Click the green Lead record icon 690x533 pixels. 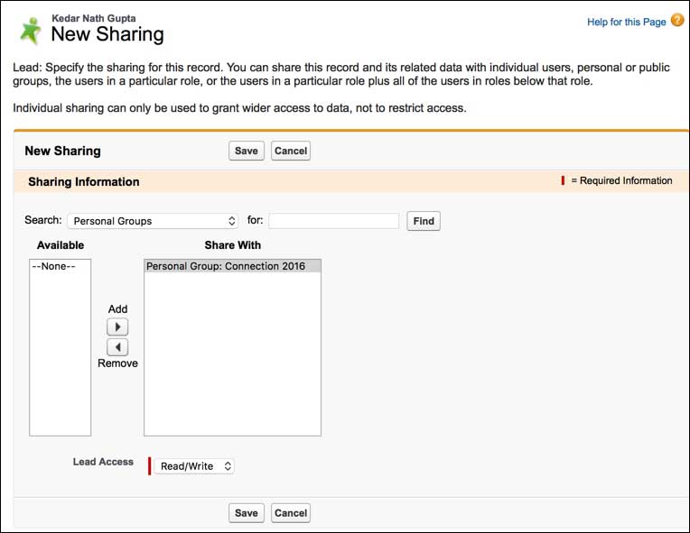click(30, 30)
